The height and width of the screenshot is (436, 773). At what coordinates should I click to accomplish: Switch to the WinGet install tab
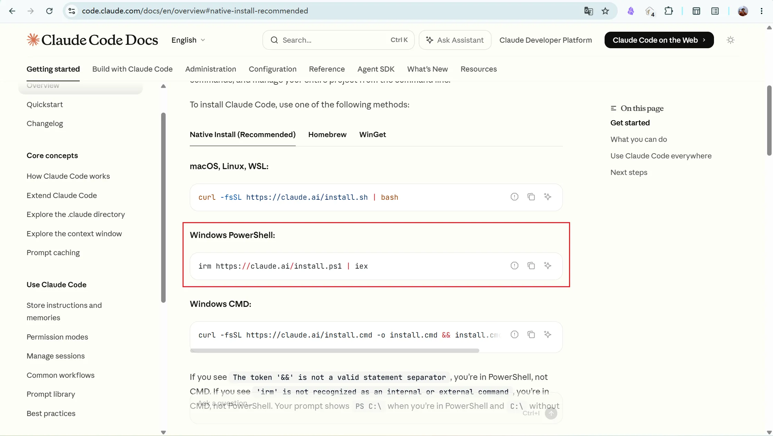[x=373, y=134]
